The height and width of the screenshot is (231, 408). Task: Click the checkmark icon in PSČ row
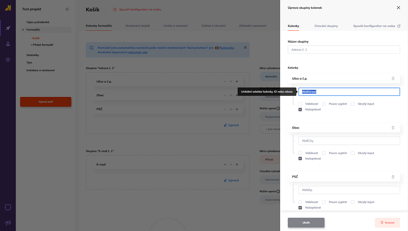[225, 109]
